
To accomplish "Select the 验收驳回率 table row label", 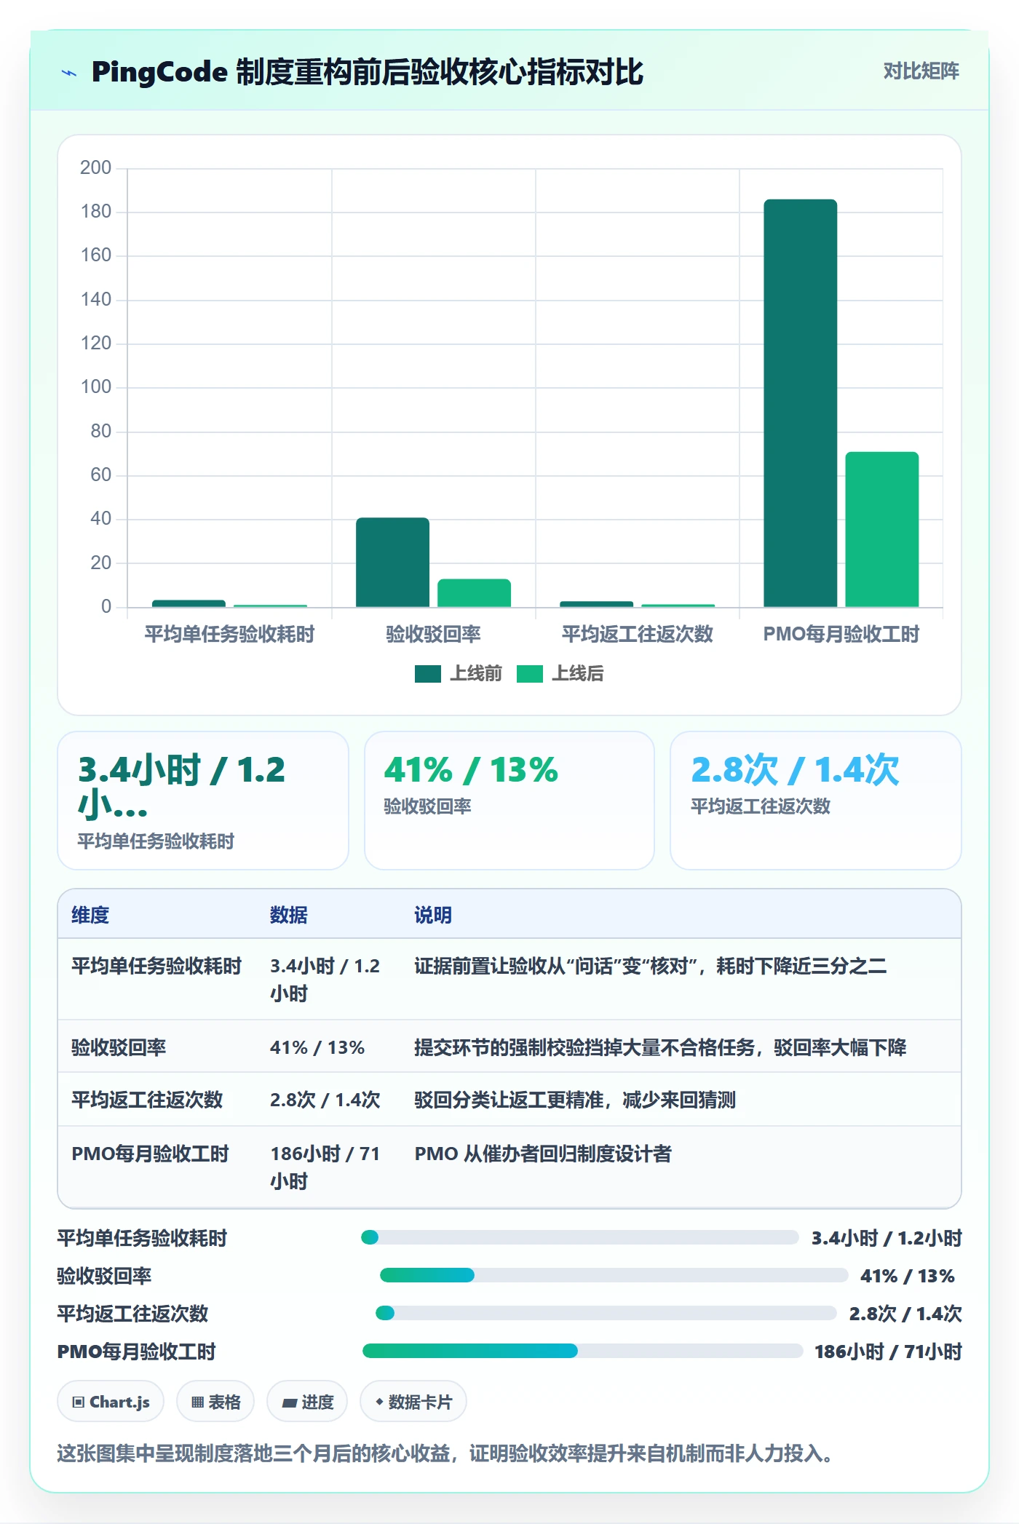I will click(x=119, y=1047).
